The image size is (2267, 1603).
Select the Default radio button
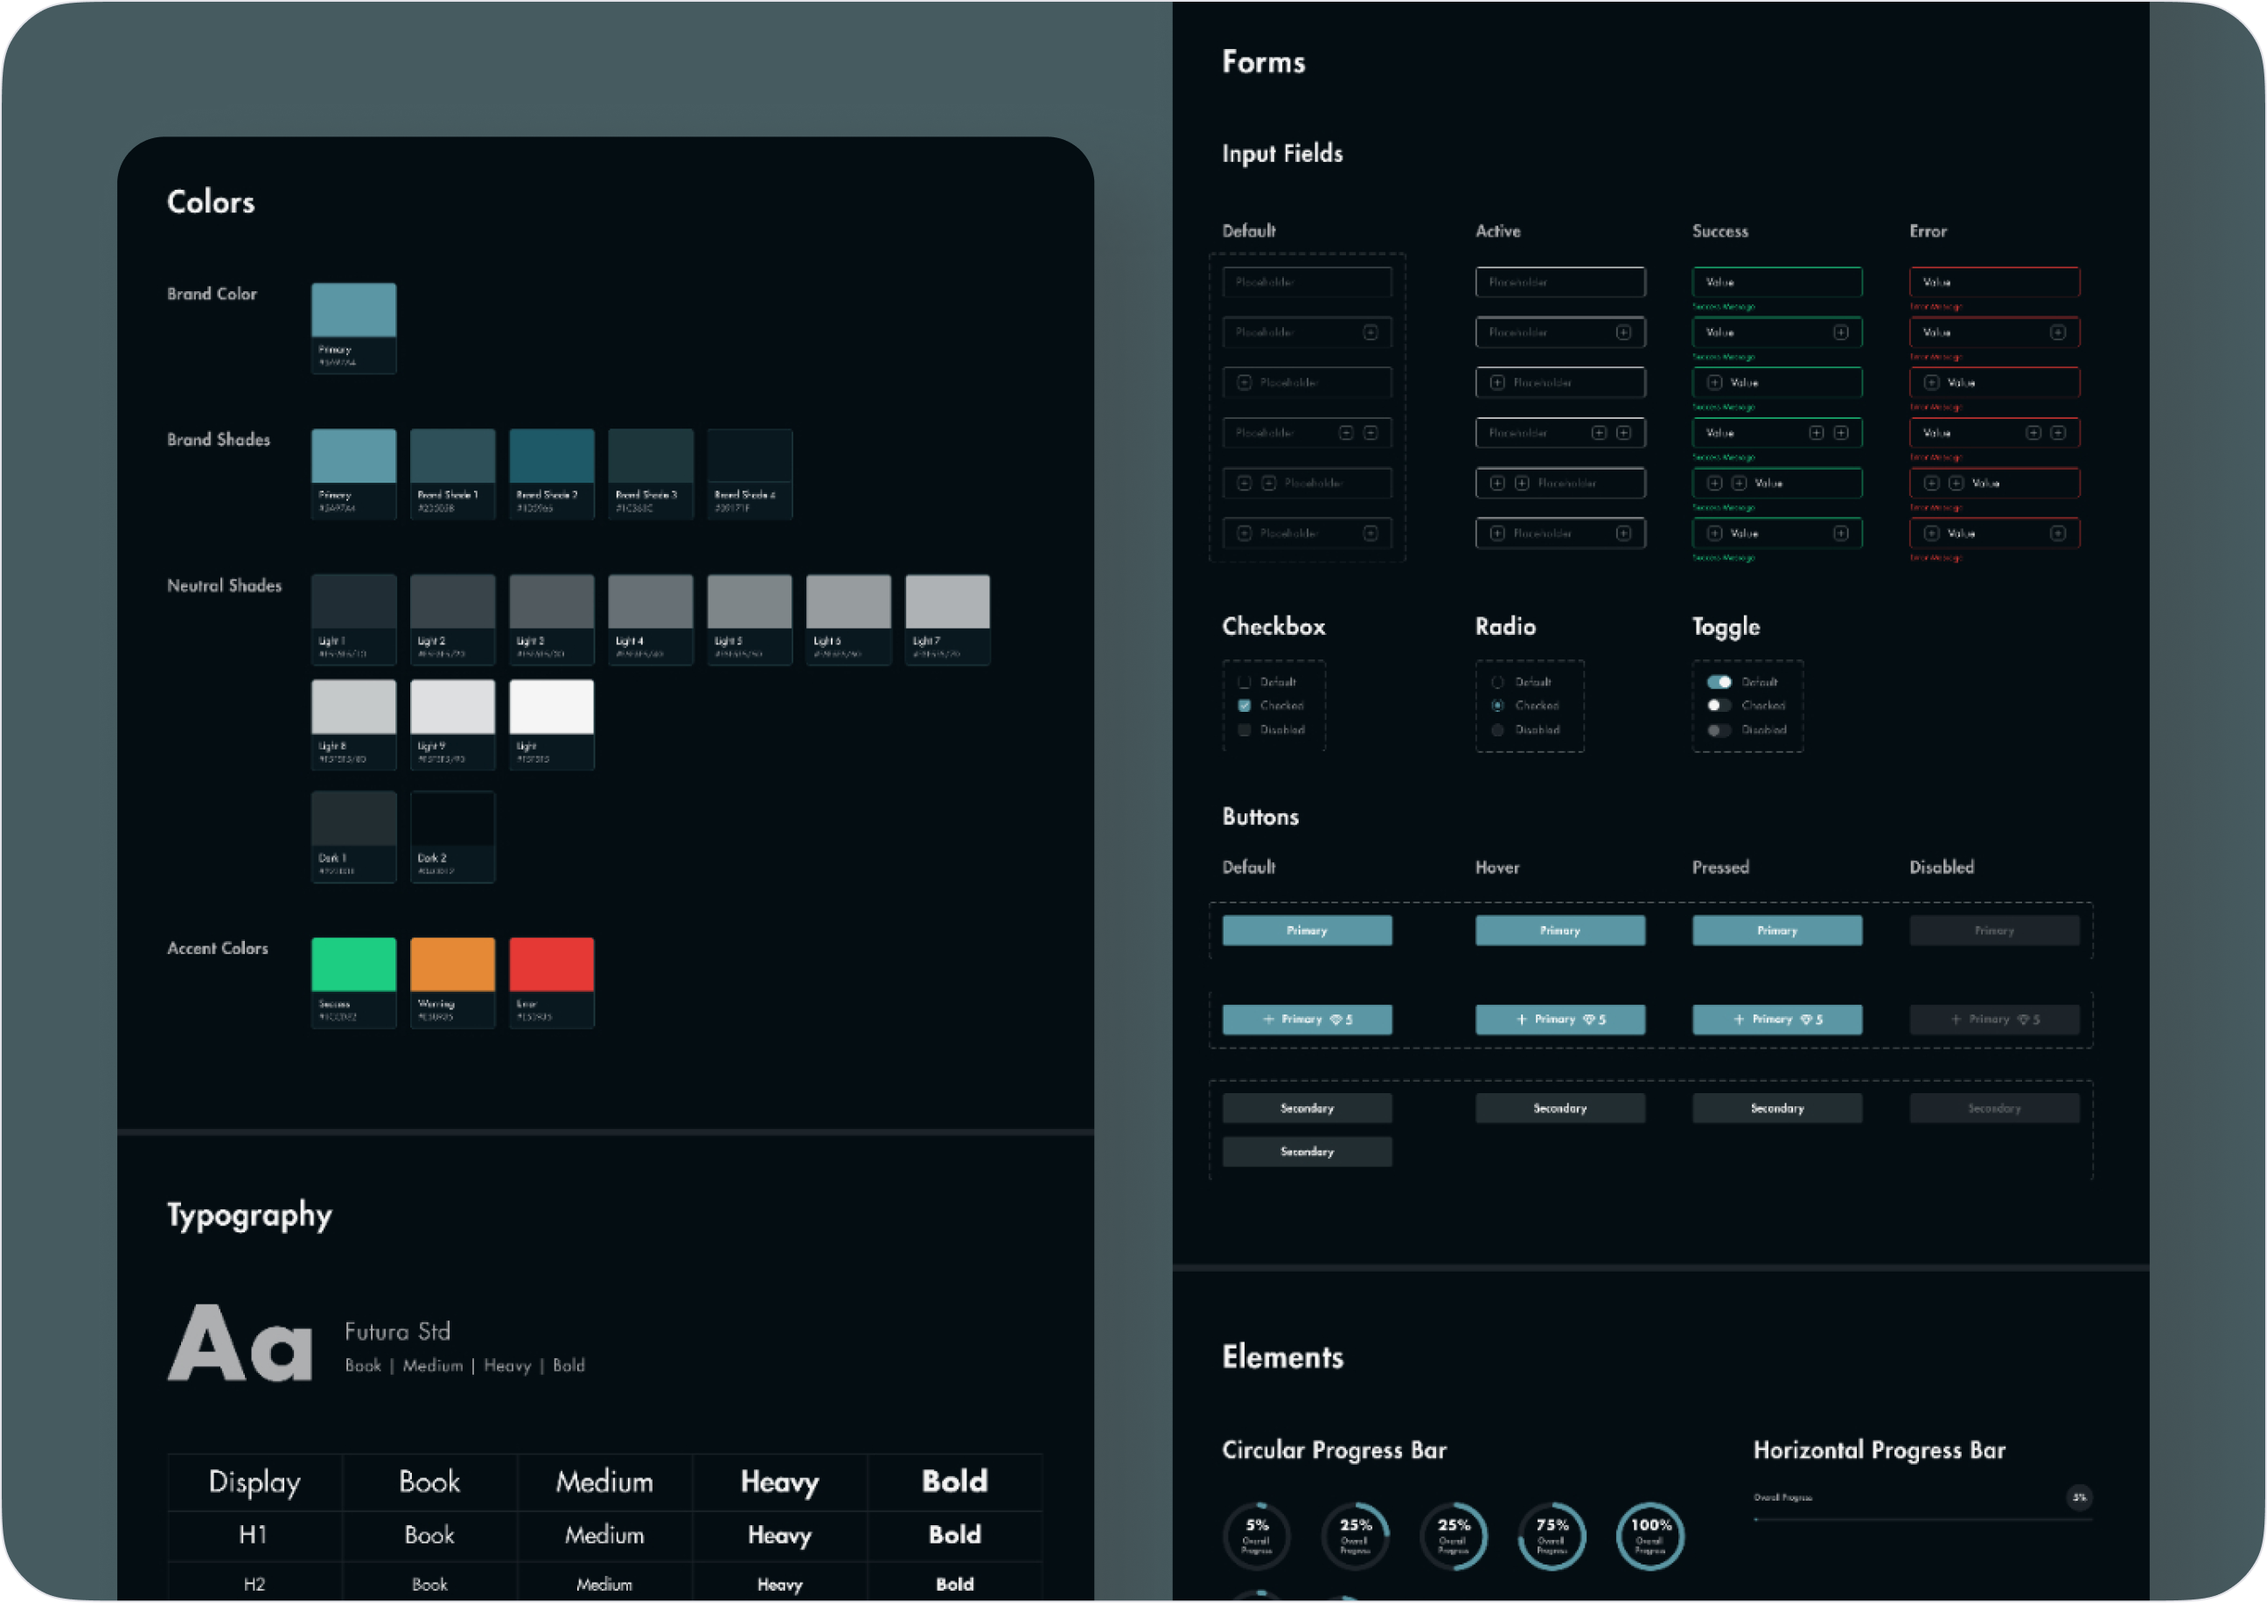pos(1498,682)
